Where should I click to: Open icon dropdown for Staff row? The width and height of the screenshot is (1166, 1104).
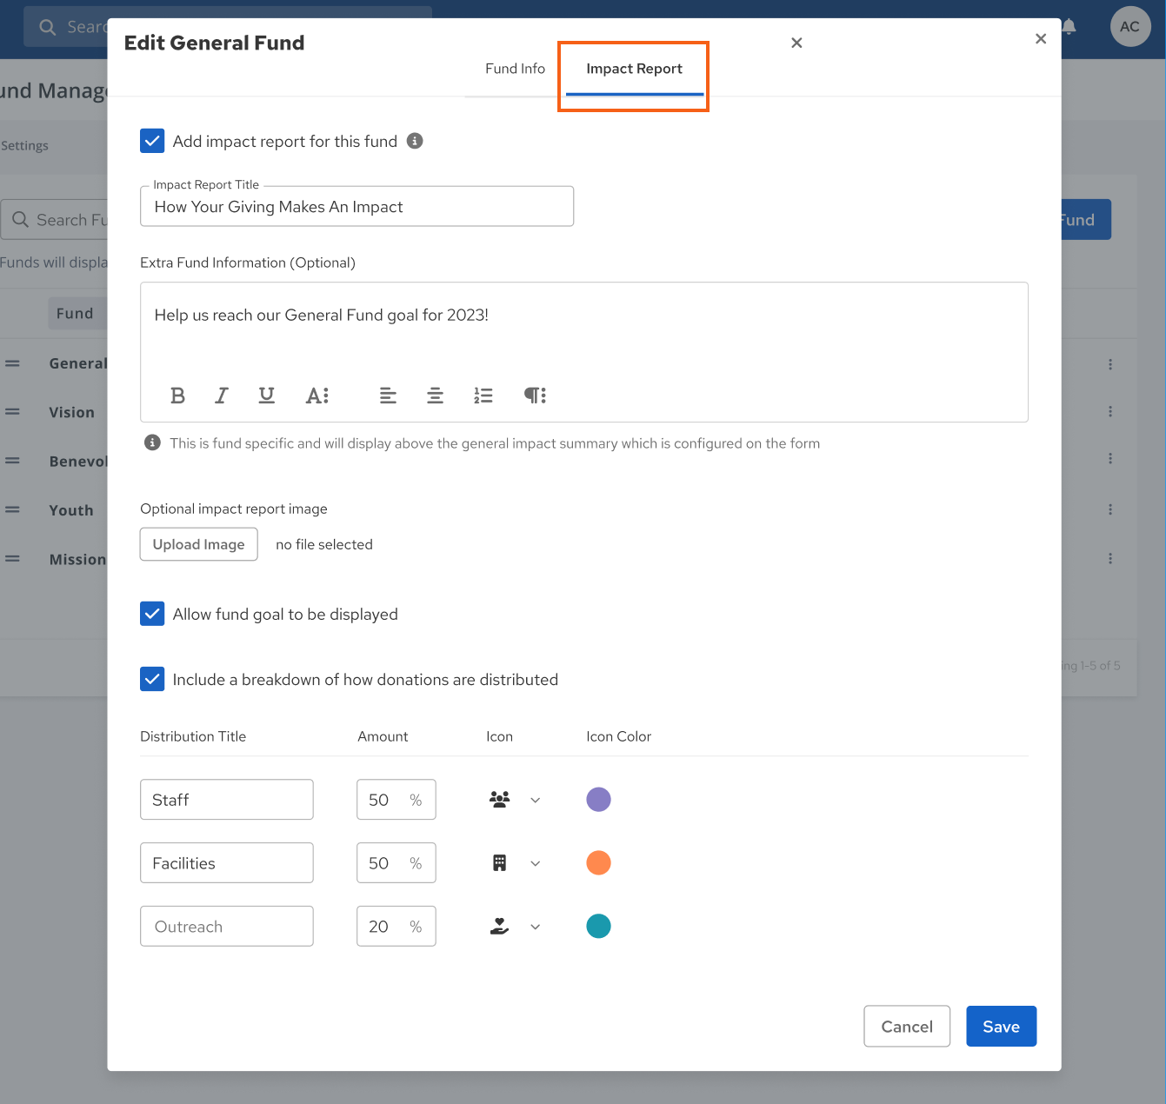click(x=535, y=800)
